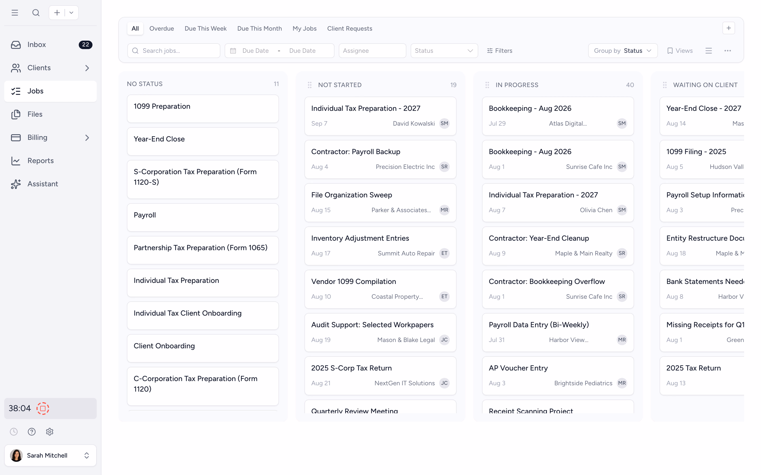Switch to My Jobs tab
This screenshot has width=761, height=475.
pos(305,28)
